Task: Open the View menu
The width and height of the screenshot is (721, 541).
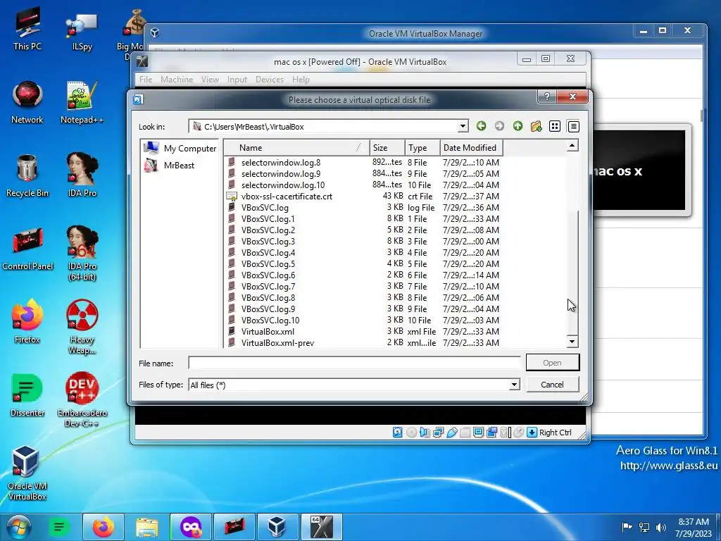Action: point(210,80)
